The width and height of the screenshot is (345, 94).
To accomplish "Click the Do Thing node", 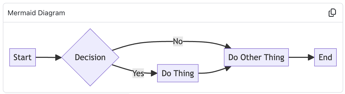I will tap(178, 73).
